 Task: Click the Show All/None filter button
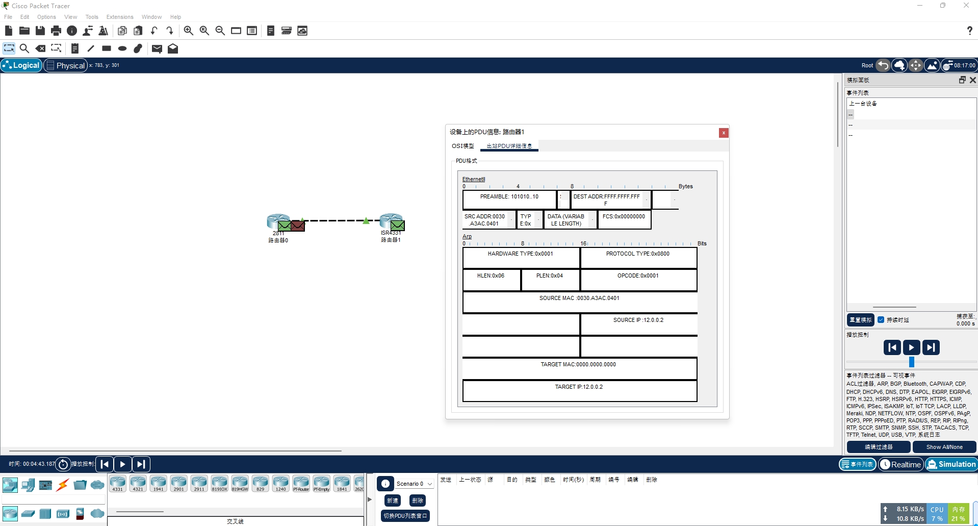click(944, 447)
